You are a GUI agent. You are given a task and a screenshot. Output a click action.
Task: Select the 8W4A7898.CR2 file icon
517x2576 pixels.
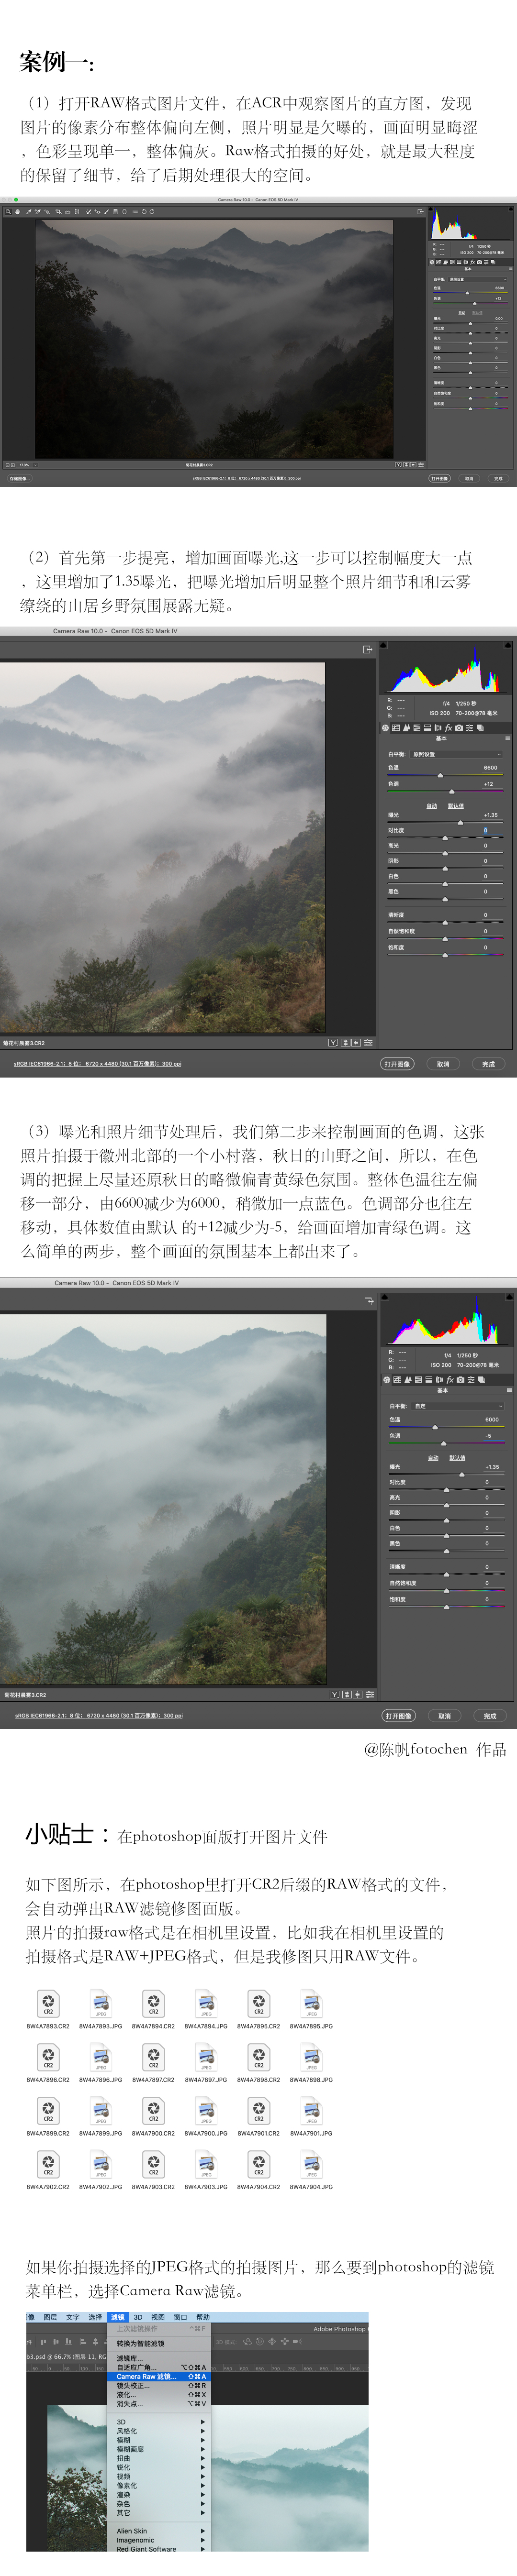(259, 2056)
